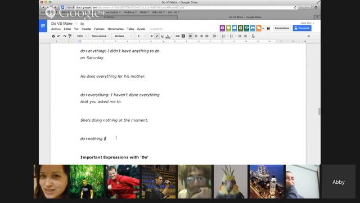Click text 'He does everything for his mother.'
360x203 pixels.
point(112,76)
